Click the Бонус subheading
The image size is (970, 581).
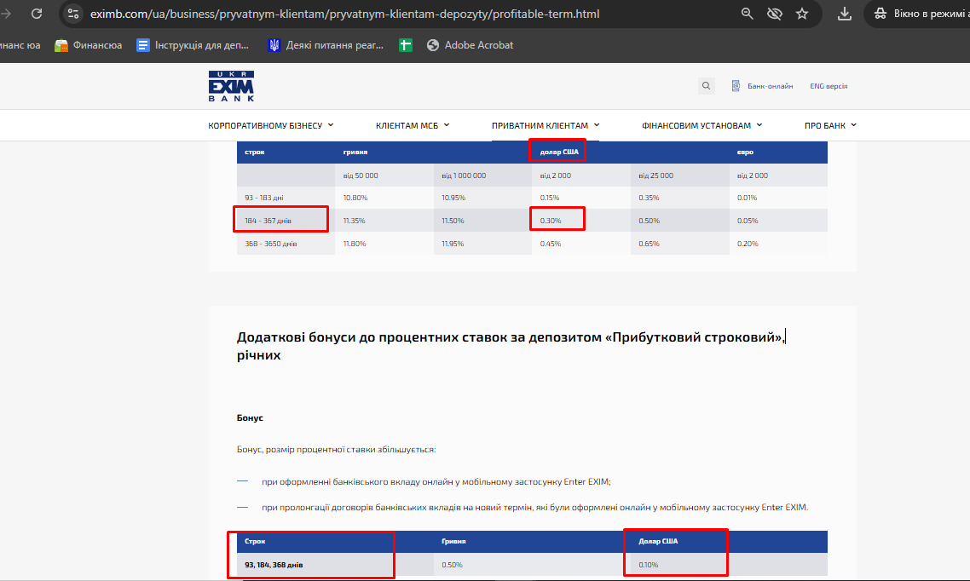click(x=250, y=417)
